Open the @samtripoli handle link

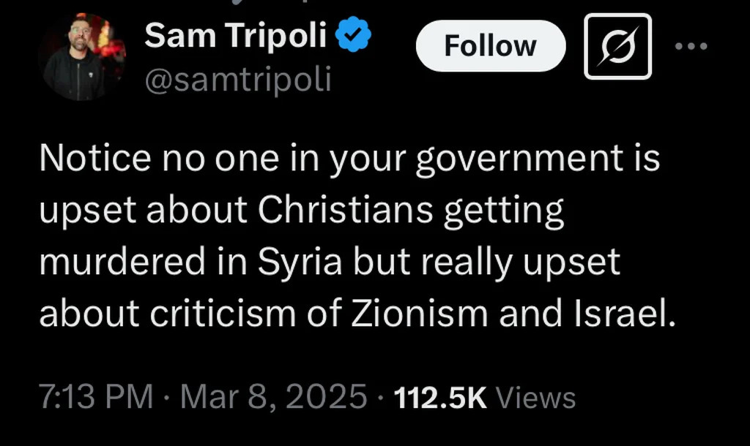(x=238, y=79)
